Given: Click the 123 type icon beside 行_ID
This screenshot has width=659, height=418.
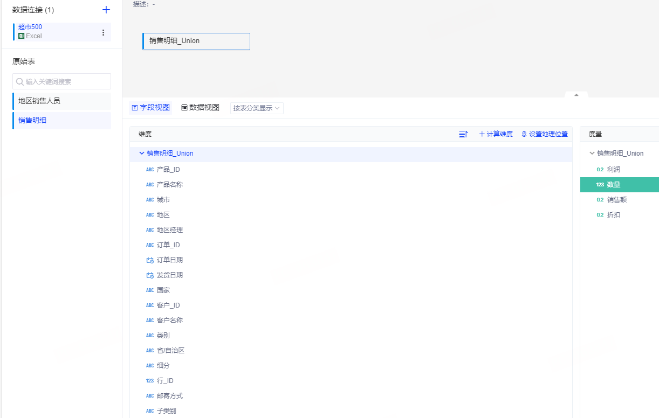Looking at the screenshot, I should [149, 380].
